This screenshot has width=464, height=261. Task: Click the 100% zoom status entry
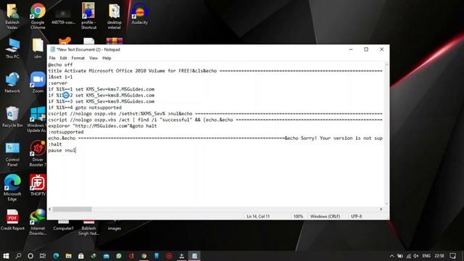click(x=298, y=216)
